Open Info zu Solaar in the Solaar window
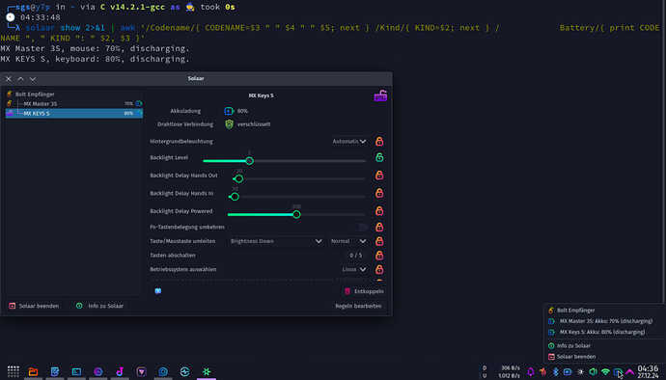Image resolution: width=666 pixels, height=380 pixels. 99,306
